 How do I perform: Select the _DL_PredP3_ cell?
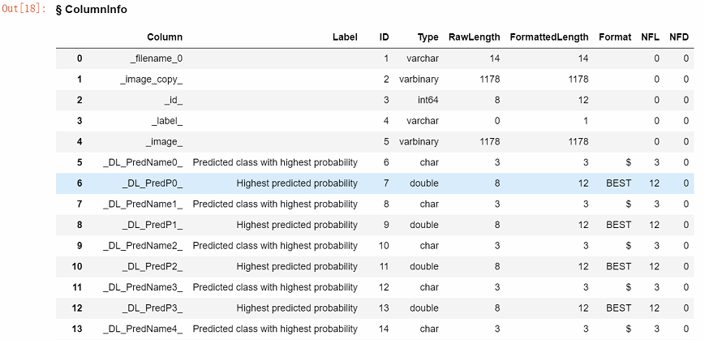[152, 308]
